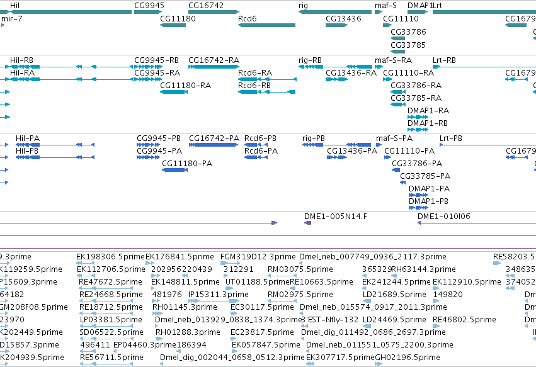Viewport: 536px width, 367px height.
Task: Click the mir-7 gene label
Action: pyautogui.click(x=12, y=19)
